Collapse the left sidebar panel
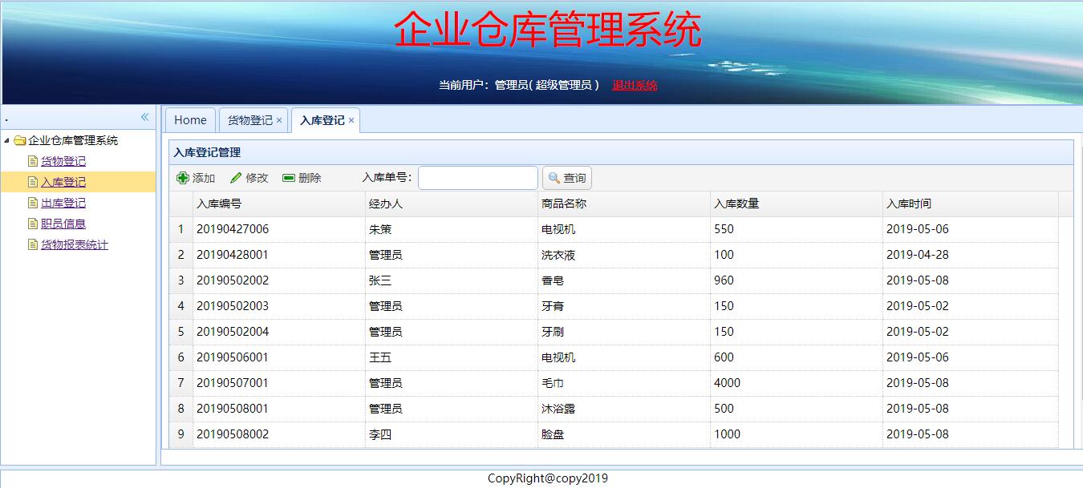Screen dimensions: 1083x488 coord(145,117)
